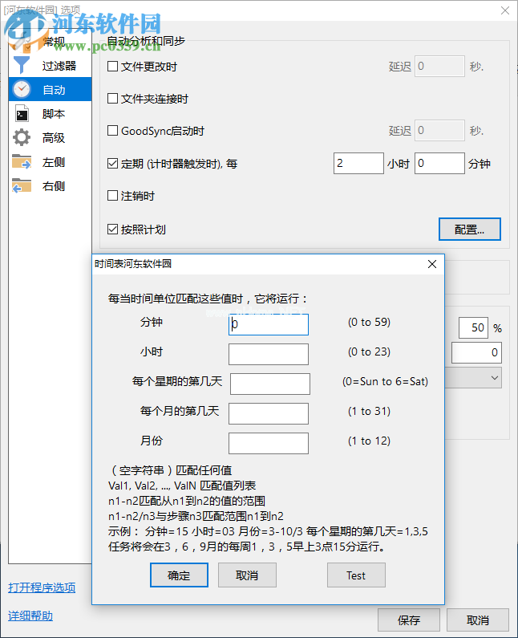Click the Test button
The image size is (518, 638).
coord(356,575)
